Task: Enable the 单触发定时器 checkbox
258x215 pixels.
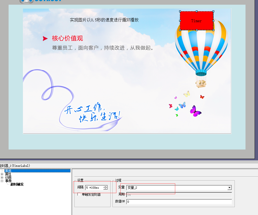Action: click(x=79, y=194)
